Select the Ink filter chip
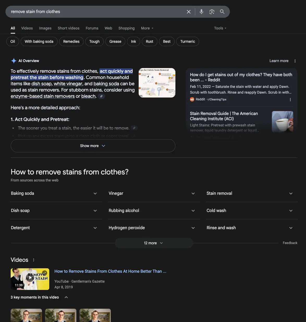306x322 pixels. [x=133, y=41]
